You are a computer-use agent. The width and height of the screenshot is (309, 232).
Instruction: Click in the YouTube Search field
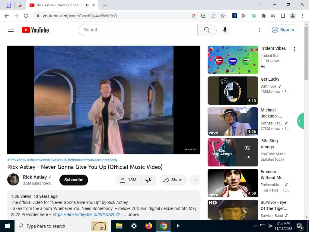point(138,30)
